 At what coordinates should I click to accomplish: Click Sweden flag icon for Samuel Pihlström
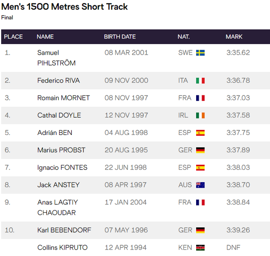200,53
